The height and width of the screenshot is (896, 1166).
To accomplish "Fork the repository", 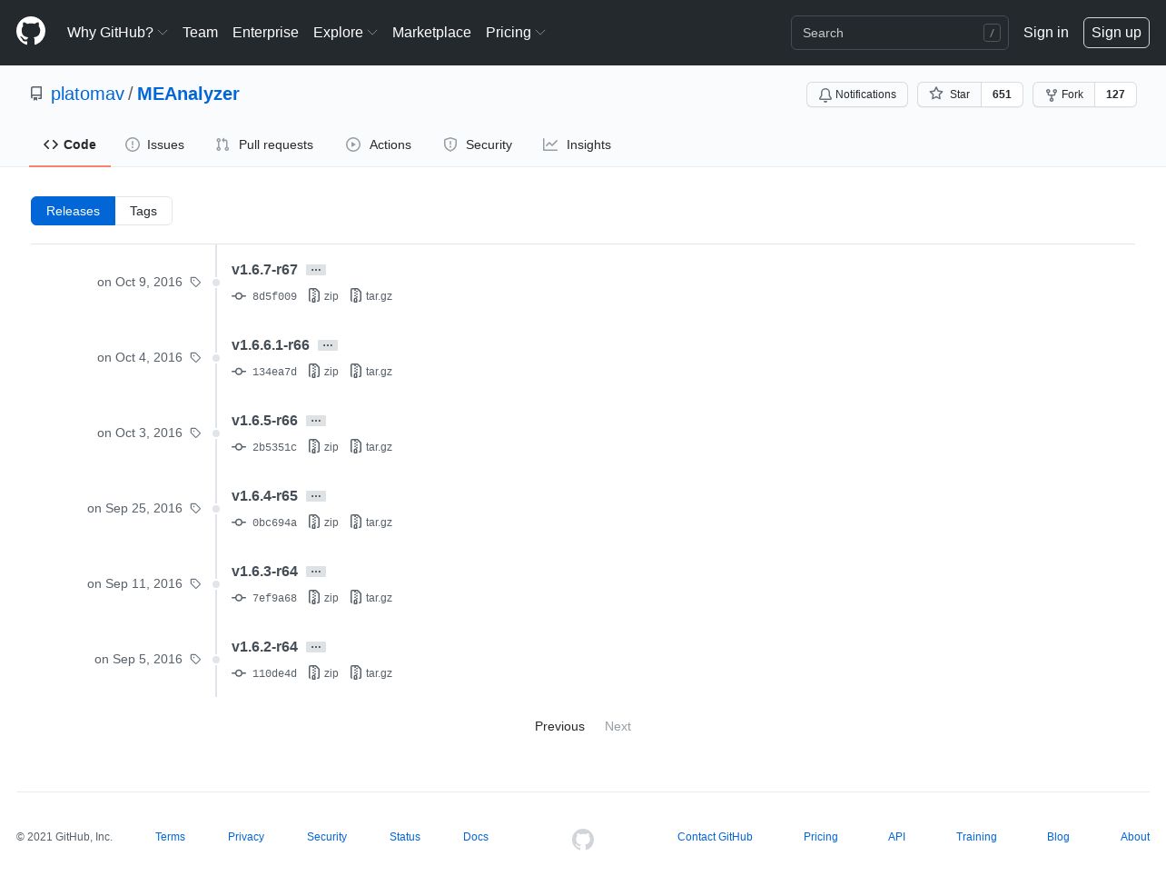I will point(1063,95).
